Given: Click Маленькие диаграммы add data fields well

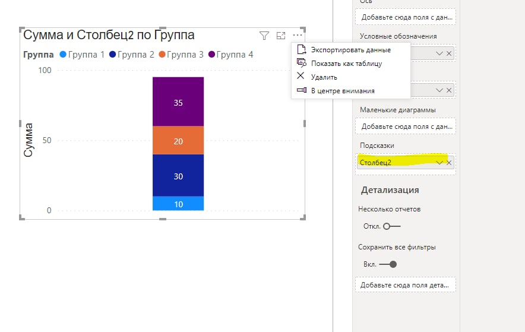Looking at the screenshot, I should click(x=406, y=127).
